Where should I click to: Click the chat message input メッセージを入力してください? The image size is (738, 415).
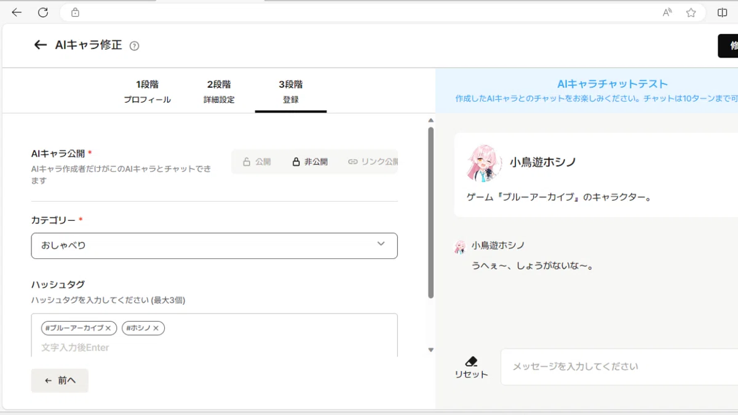[x=619, y=366]
